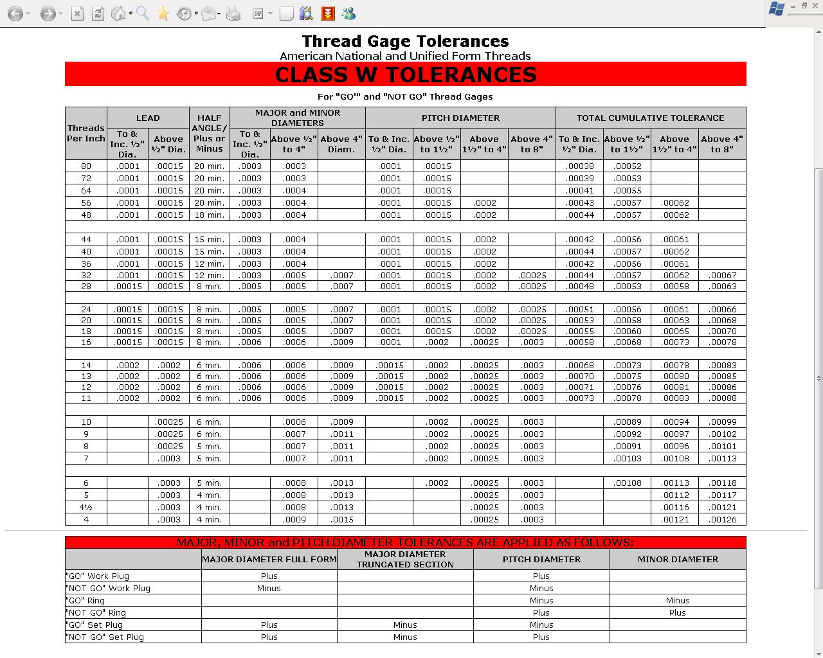Open browsing History with the clock icon

pyautogui.click(x=185, y=13)
